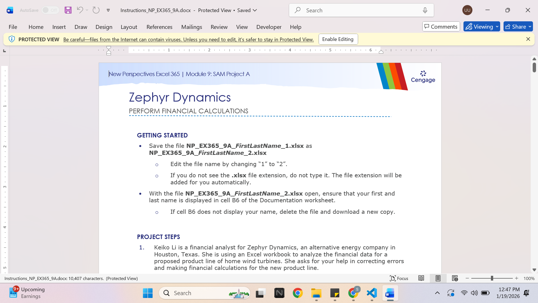Click the down scroll arrow

point(534,270)
